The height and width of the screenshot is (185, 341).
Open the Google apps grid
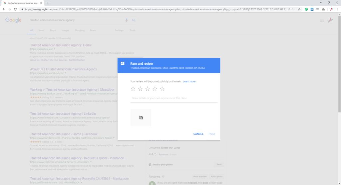coord(322,20)
